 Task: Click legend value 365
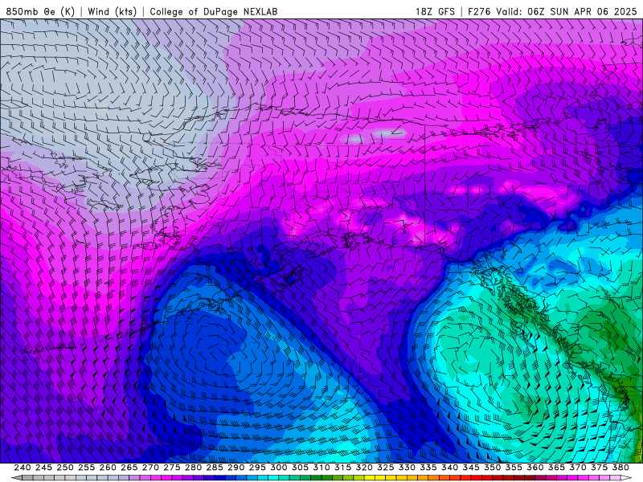(x=556, y=468)
